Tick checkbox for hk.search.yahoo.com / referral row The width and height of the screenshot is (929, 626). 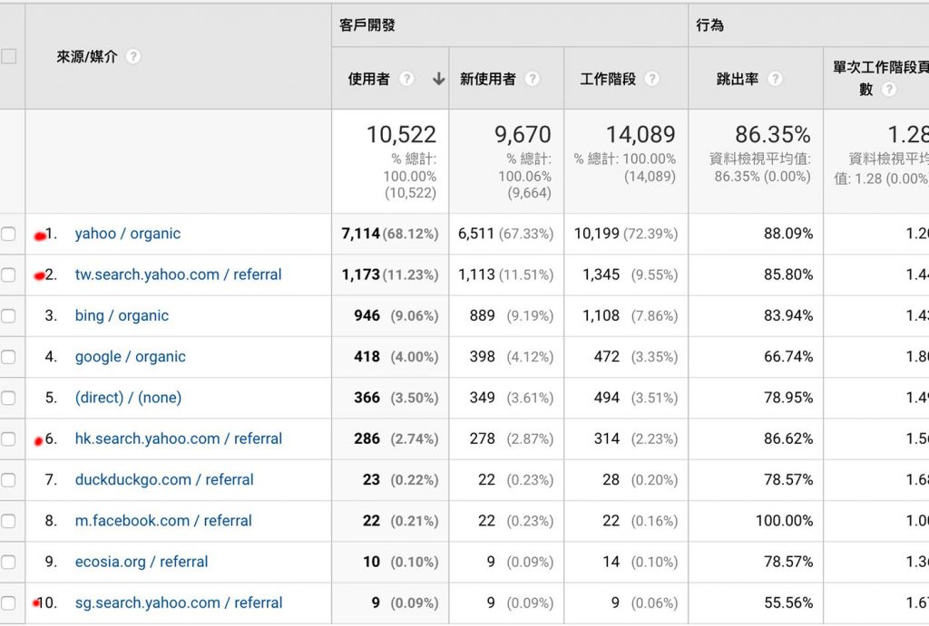(x=8, y=438)
